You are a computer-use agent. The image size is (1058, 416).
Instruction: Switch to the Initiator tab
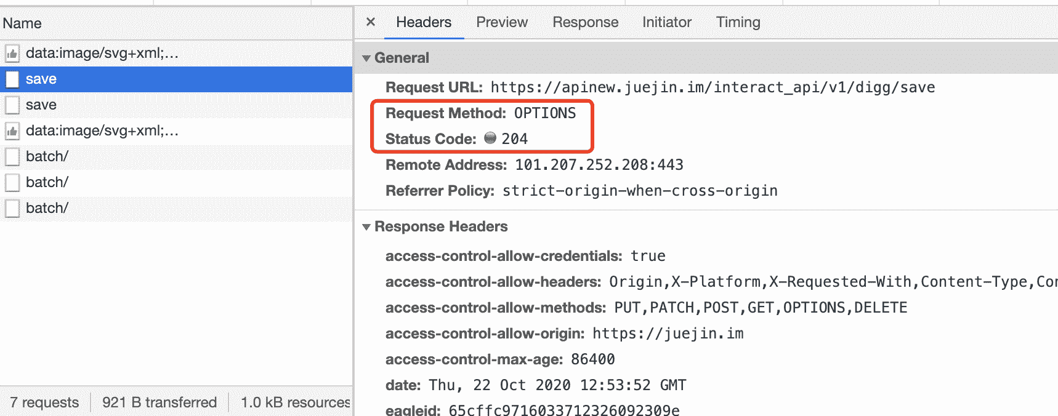666,22
